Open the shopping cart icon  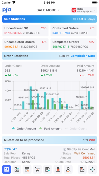coord(37,169)
